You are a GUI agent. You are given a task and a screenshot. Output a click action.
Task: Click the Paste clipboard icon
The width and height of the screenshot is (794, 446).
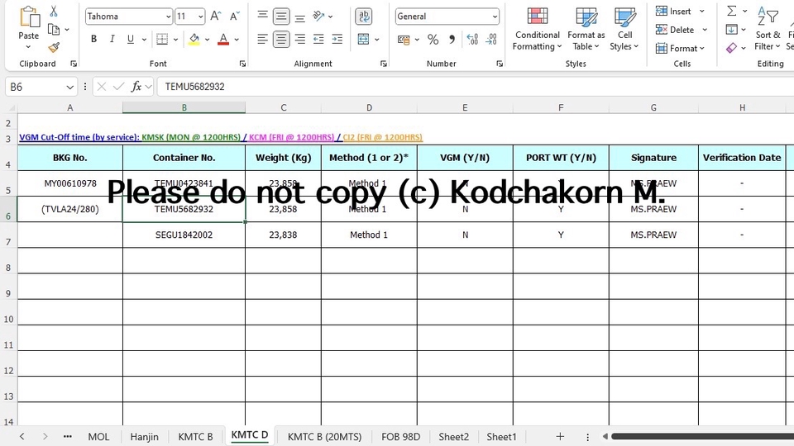(30, 17)
